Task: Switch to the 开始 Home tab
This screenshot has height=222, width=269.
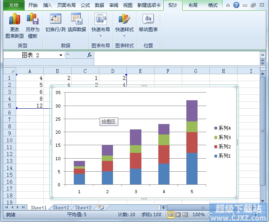Action: [x=33, y=5]
